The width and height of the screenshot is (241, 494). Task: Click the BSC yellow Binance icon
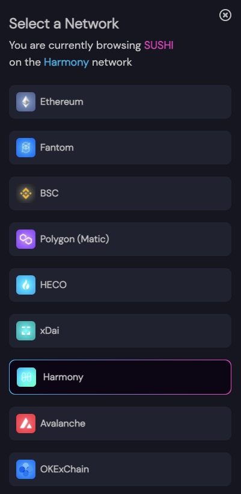pos(26,193)
